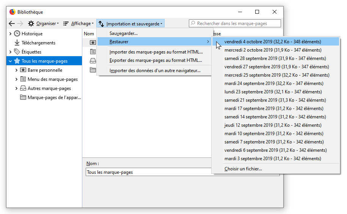Click the Historique clock icon

[17, 33]
